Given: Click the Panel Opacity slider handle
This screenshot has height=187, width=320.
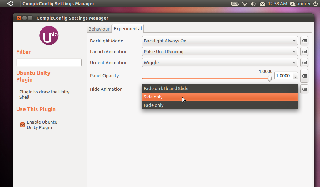Looking at the screenshot, I should [270, 79].
